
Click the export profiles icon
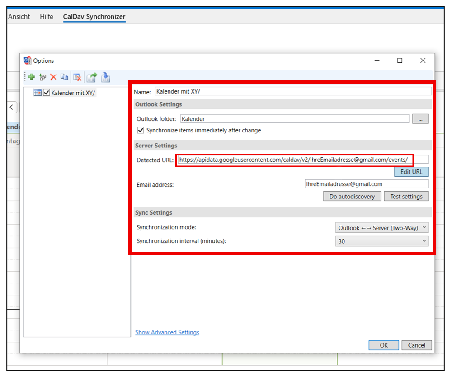pyautogui.click(x=92, y=77)
